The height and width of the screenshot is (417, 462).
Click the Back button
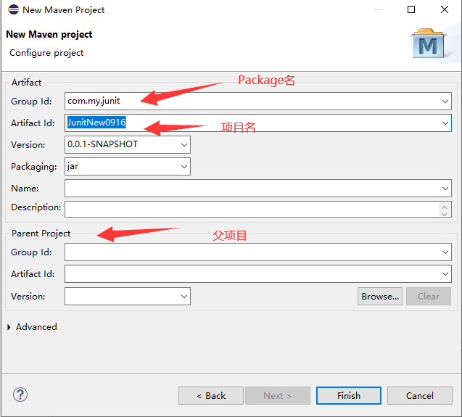point(211,396)
